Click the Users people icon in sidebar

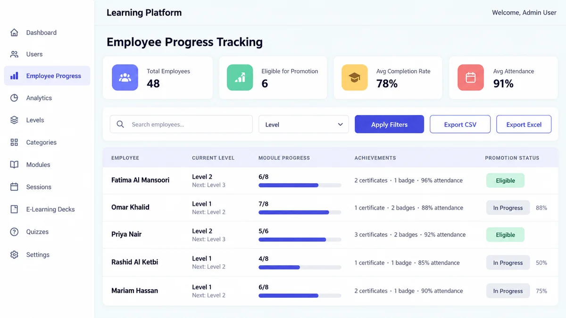pyautogui.click(x=14, y=54)
